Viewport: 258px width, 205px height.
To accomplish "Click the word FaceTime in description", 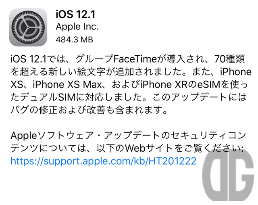I will point(135,59).
